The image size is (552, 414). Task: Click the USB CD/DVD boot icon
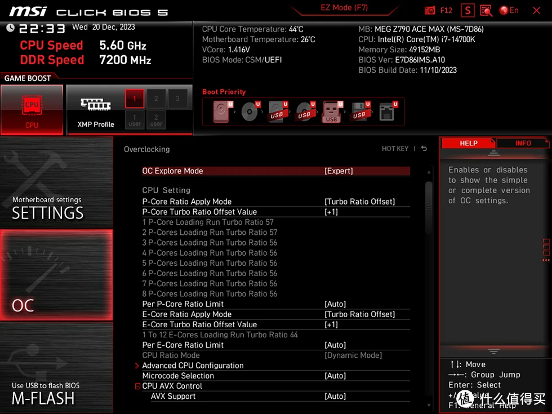pos(305,112)
